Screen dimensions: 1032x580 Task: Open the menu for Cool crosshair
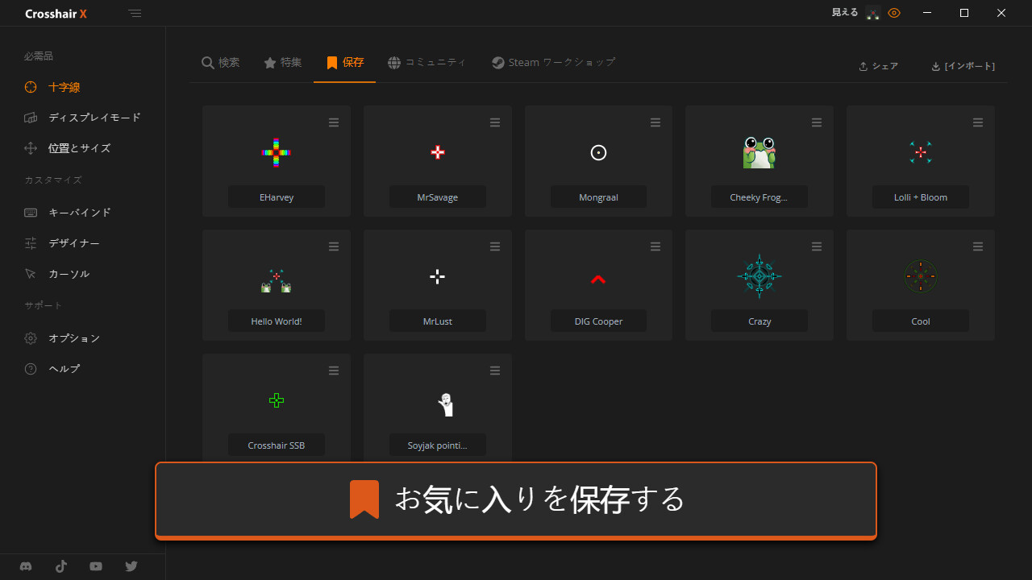click(x=977, y=246)
